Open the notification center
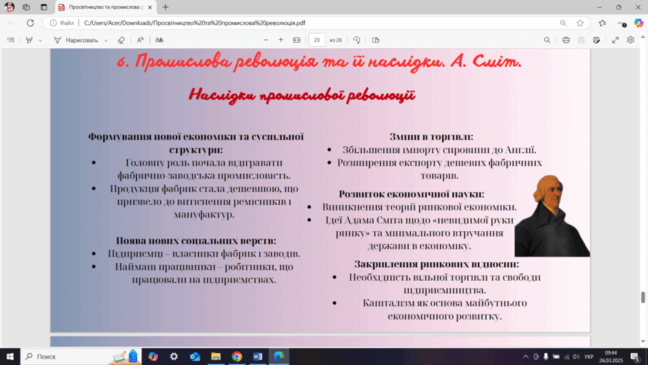 point(636,356)
